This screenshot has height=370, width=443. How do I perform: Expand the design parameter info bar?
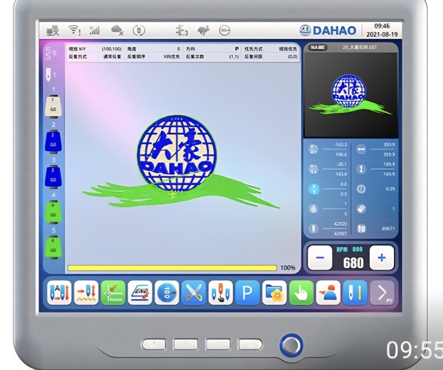click(x=182, y=53)
